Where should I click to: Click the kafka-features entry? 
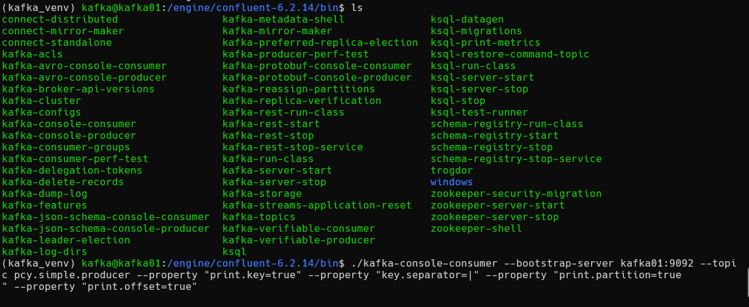point(44,205)
